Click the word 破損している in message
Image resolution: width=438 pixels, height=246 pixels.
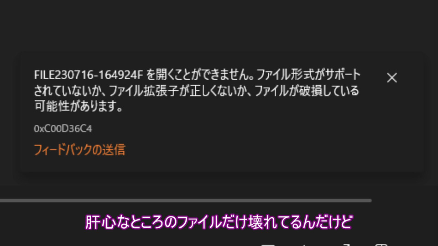[329, 91]
